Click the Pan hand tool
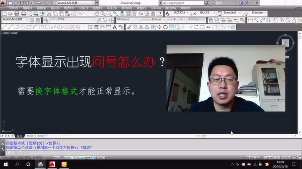This screenshot has width=302, height=169. (x=97, y=14)
